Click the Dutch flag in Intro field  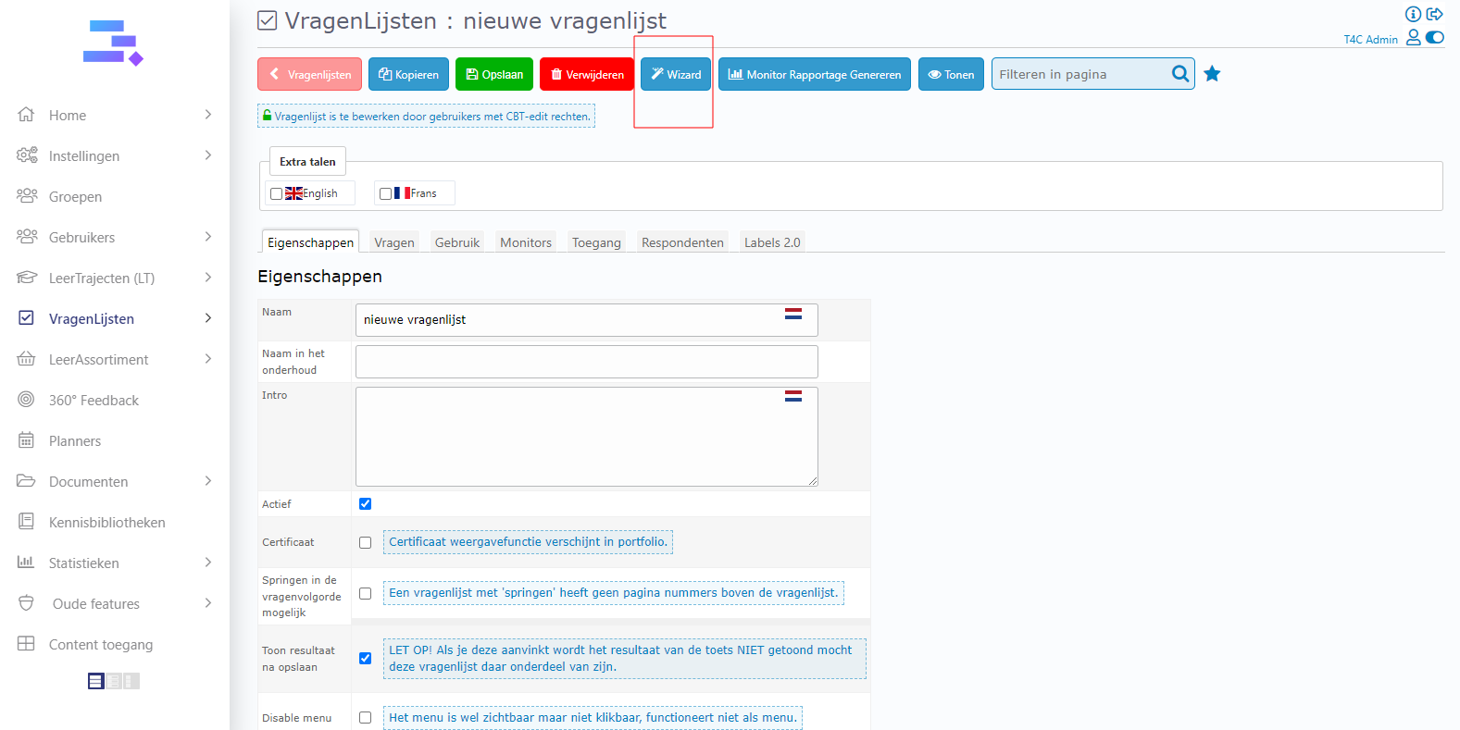[793, 396]
